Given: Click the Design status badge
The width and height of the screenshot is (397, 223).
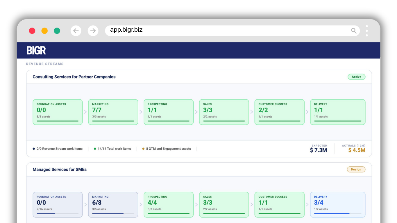Looking at the screenshot, I should (356, 170).
